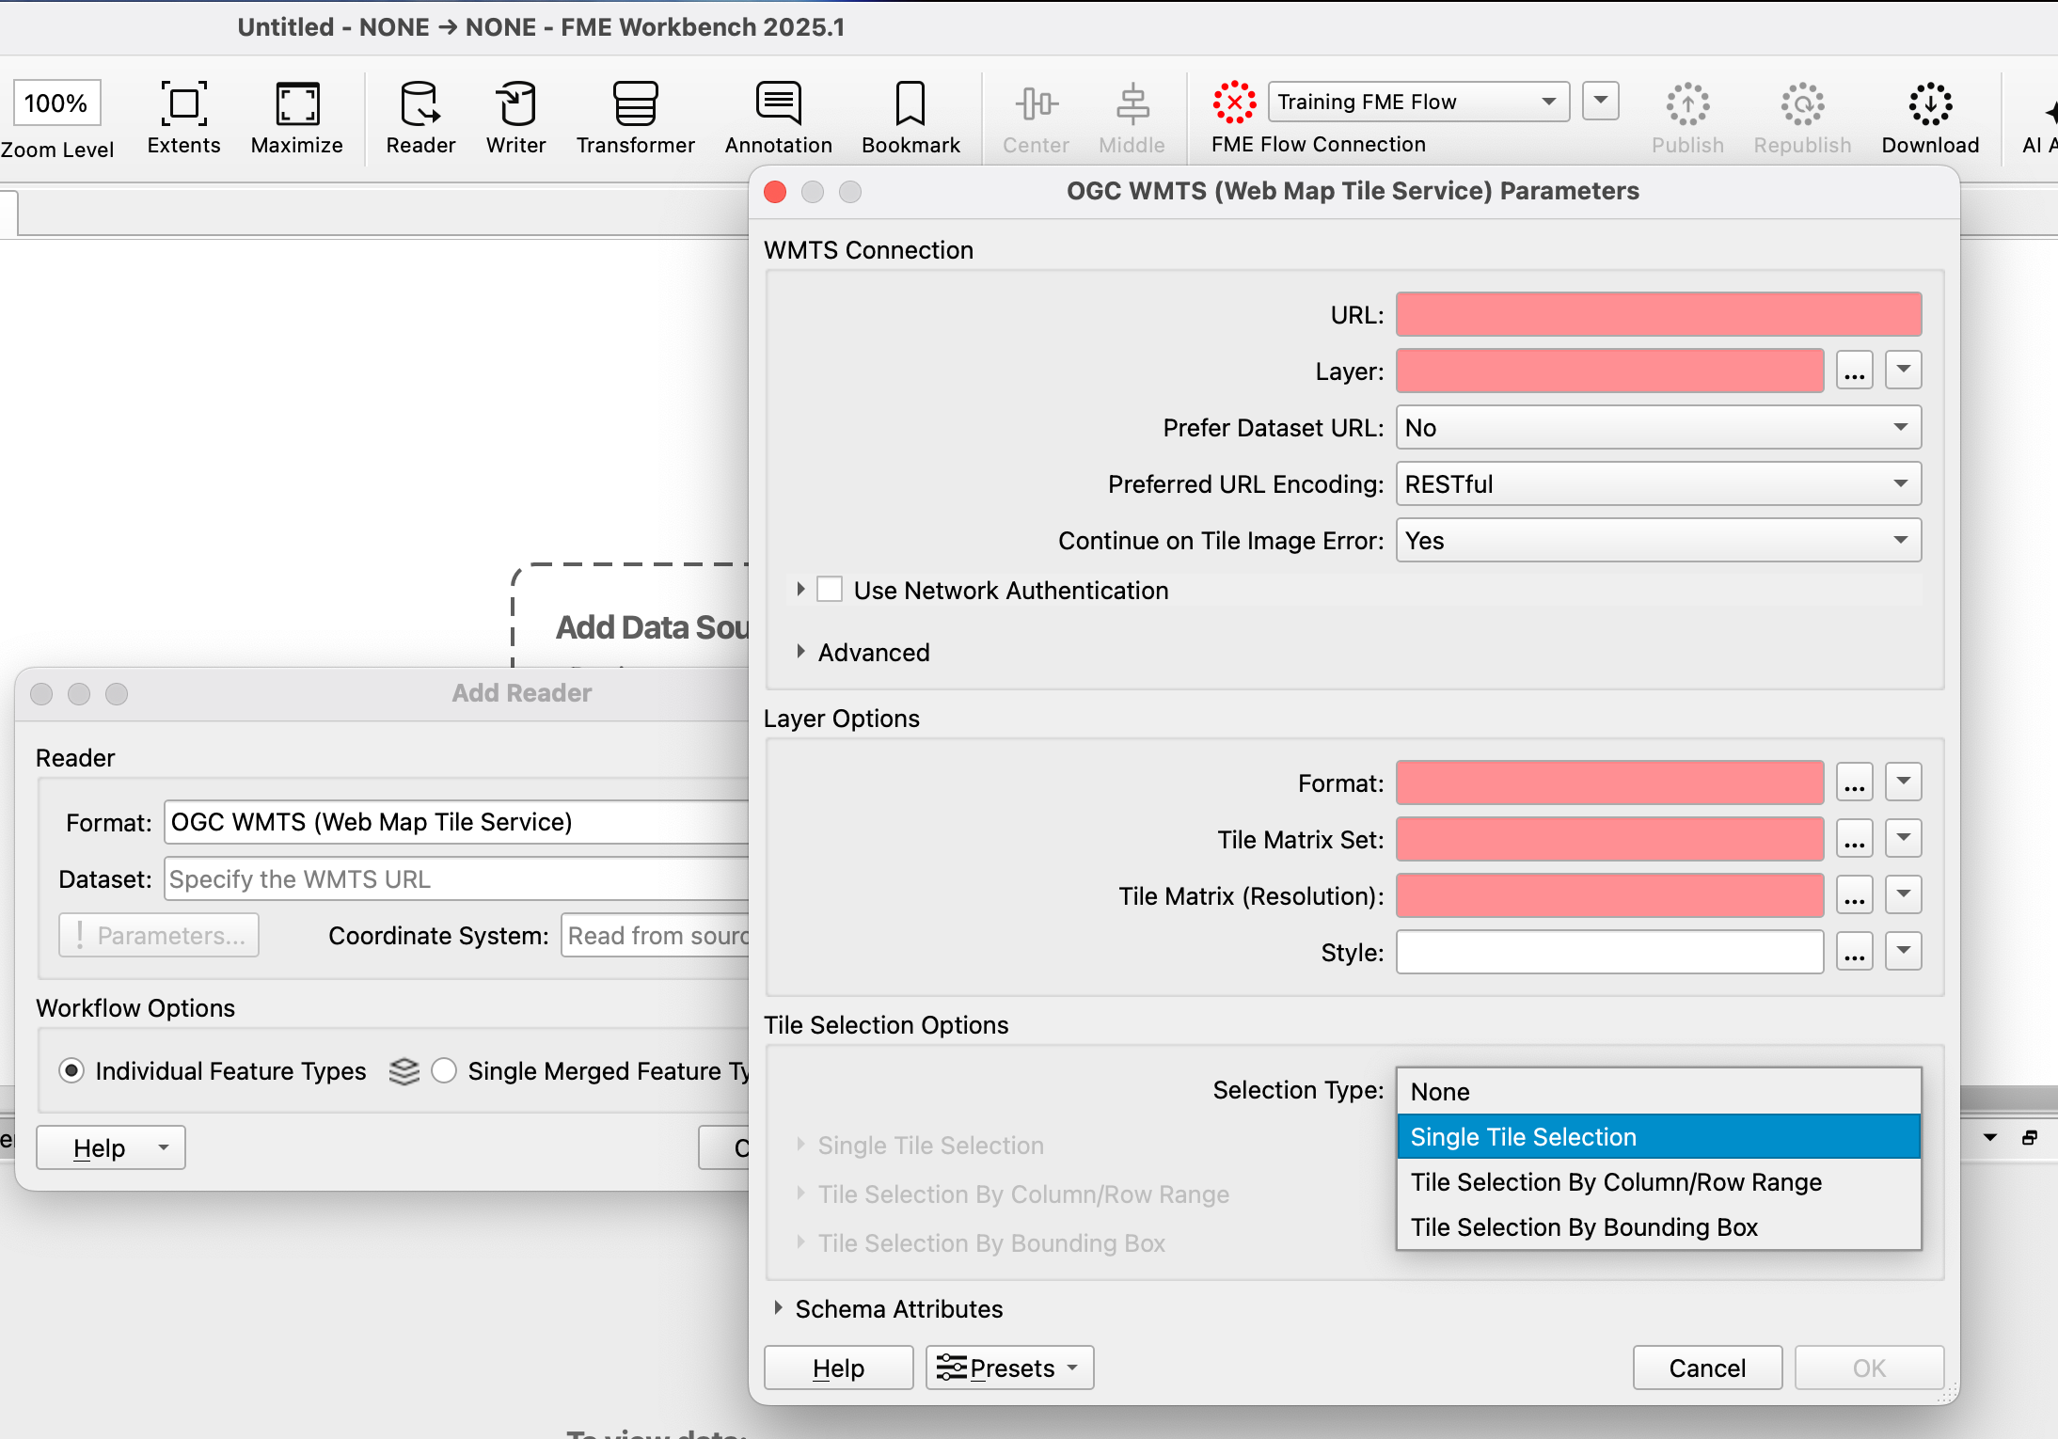The height and width of the screenshot is (1439, 2058).
Task: Choose Single Tile Selection option
Action: [x=1658, y=1137]
